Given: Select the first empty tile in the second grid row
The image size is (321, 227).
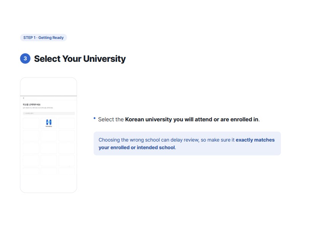Looking at the screenshot, I should click(31, 136).
